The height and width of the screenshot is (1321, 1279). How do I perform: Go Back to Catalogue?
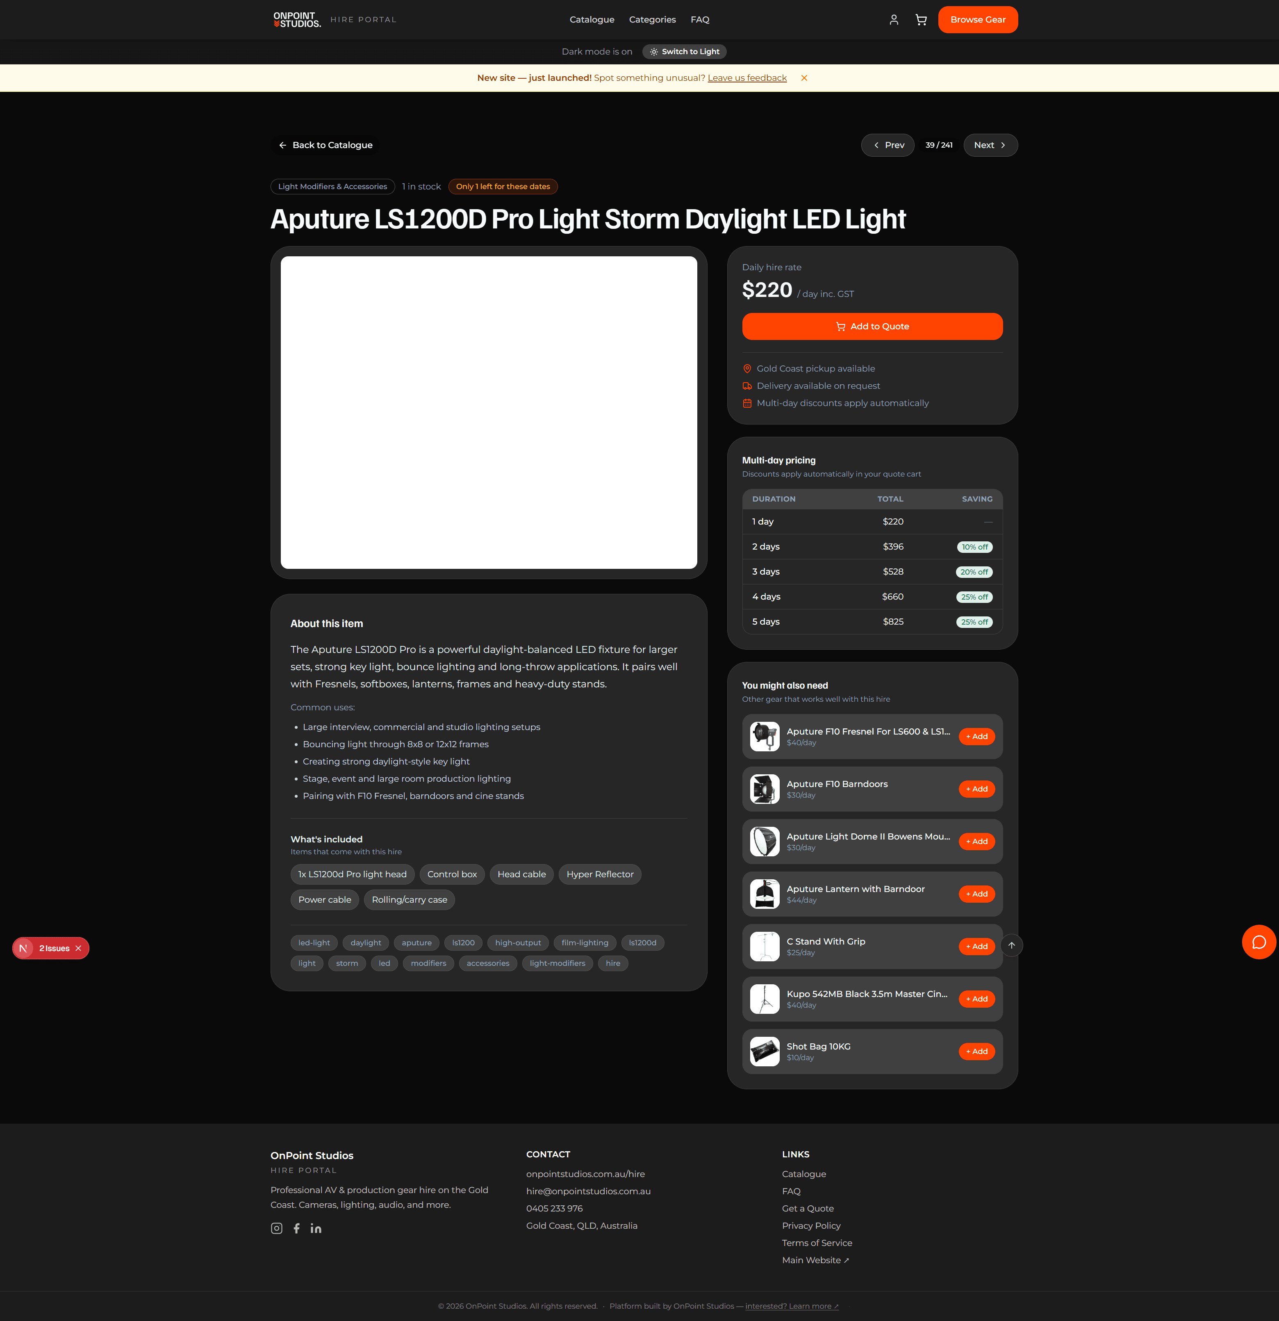click(x=325, y=145)
